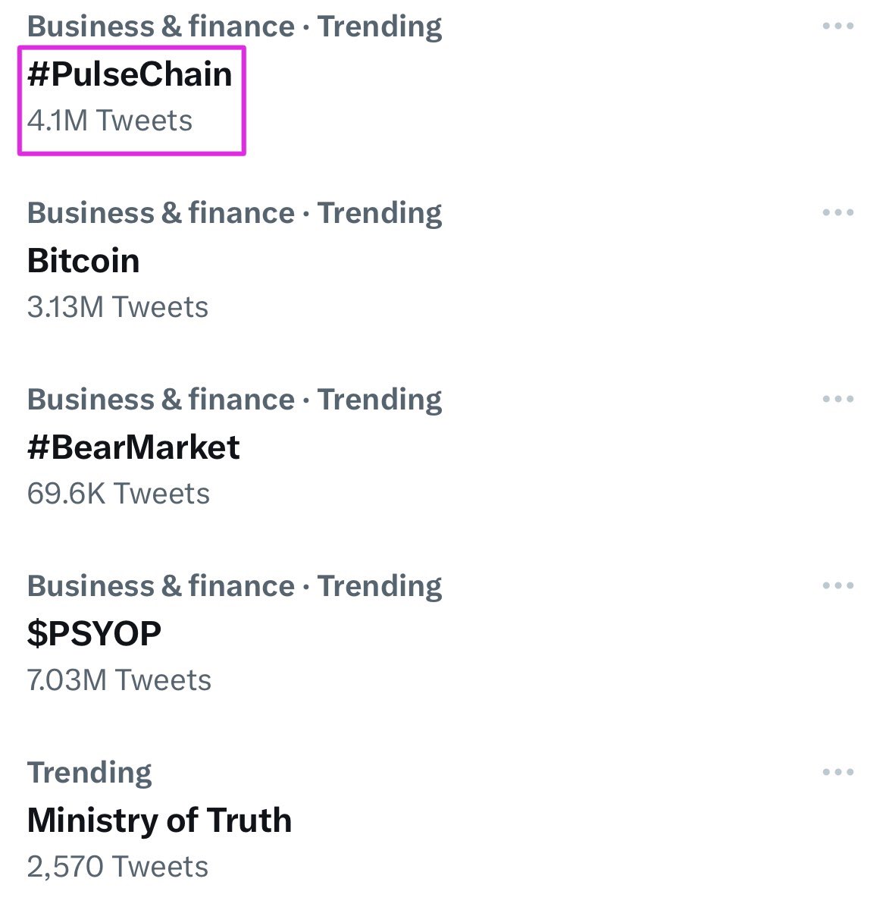Click Business & finance label above $PSYOP

[x=161, y=586]
